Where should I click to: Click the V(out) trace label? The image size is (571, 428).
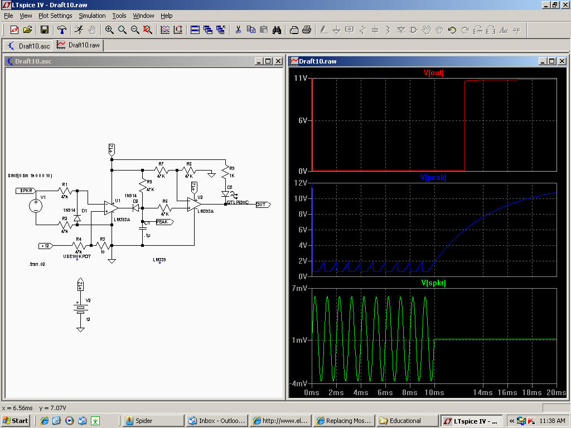[x=433, y=72]
